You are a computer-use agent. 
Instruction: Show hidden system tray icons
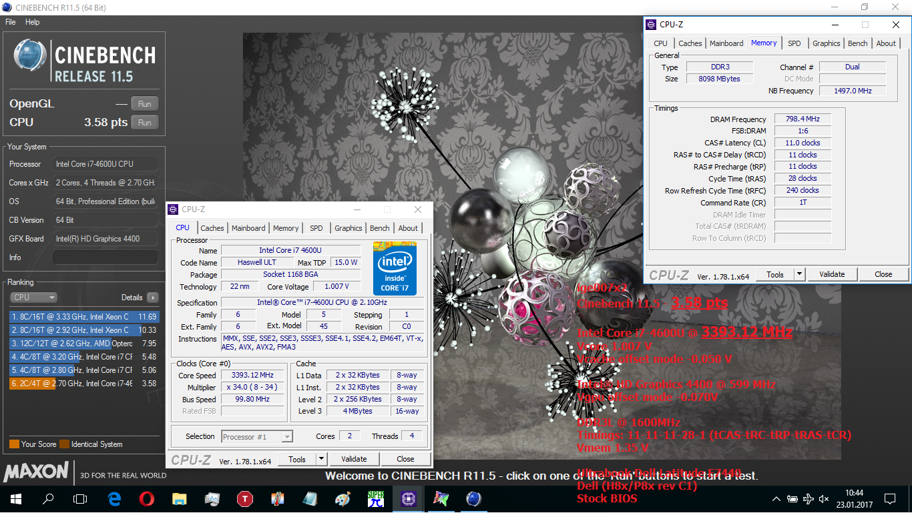[x=777, y=499]
